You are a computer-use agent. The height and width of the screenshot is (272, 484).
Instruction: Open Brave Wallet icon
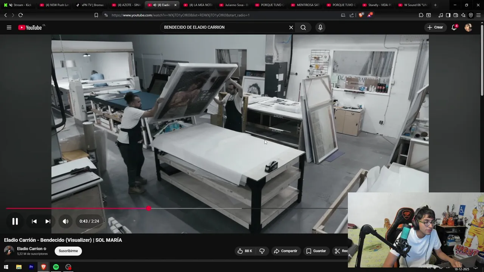(456, 15)
